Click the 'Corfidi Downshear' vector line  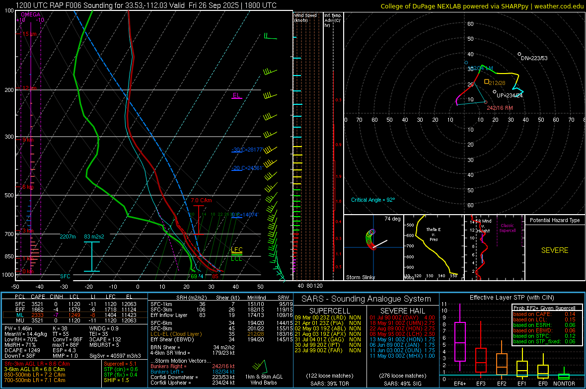[193, 377]
